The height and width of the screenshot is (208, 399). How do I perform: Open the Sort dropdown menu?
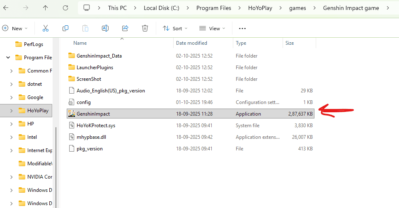pos(175,28)
